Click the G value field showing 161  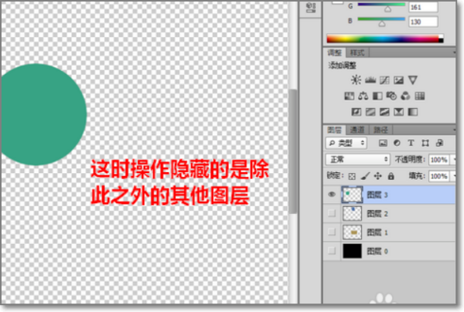[x=423, y=7]
